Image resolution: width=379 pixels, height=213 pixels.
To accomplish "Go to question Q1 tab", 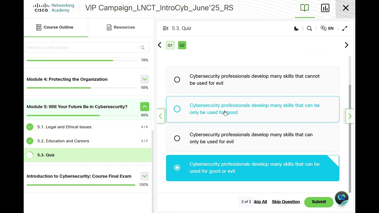I will (170, 45).
